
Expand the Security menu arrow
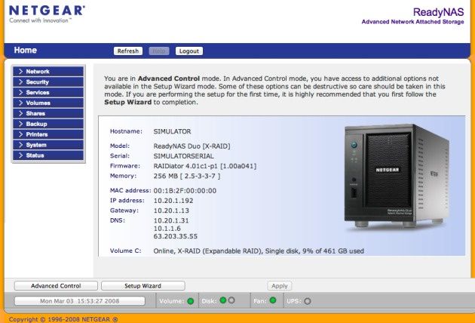(x=20, y=82)
